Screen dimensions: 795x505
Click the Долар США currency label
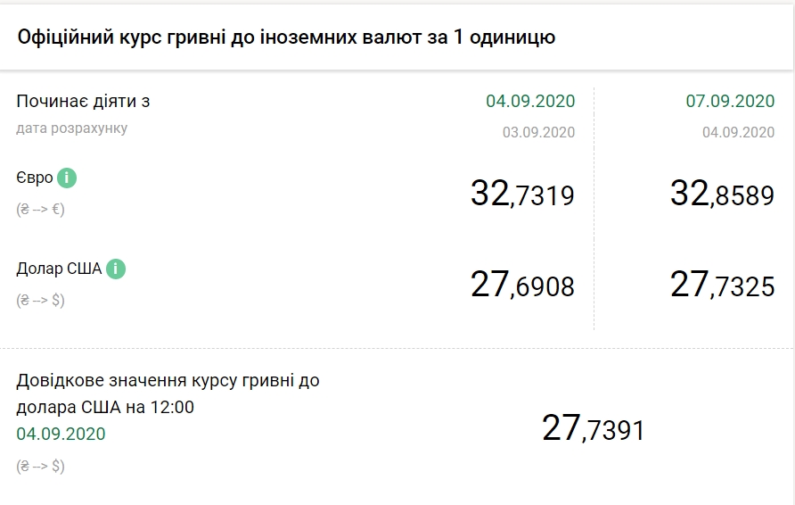(59, 269)
